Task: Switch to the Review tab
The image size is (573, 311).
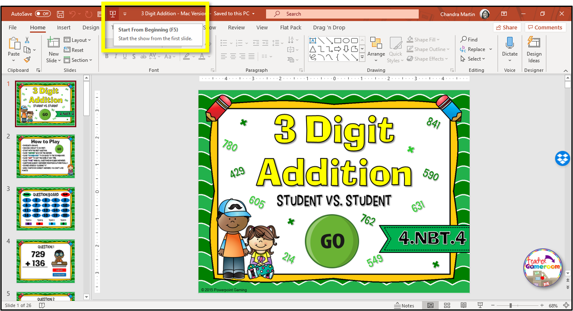Action: click(x=236, y=28)
